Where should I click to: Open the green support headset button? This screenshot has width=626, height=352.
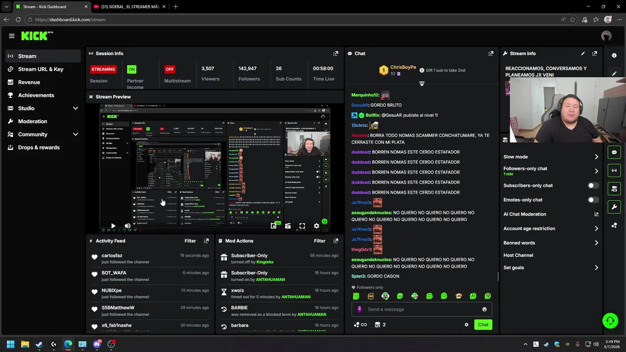(x=610, y=321)
